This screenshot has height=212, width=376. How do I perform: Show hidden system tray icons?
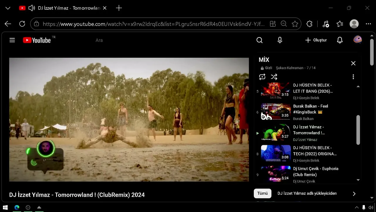[x=357, y=207]
